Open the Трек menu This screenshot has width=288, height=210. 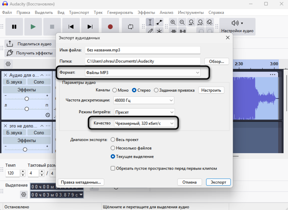(98, 12)
